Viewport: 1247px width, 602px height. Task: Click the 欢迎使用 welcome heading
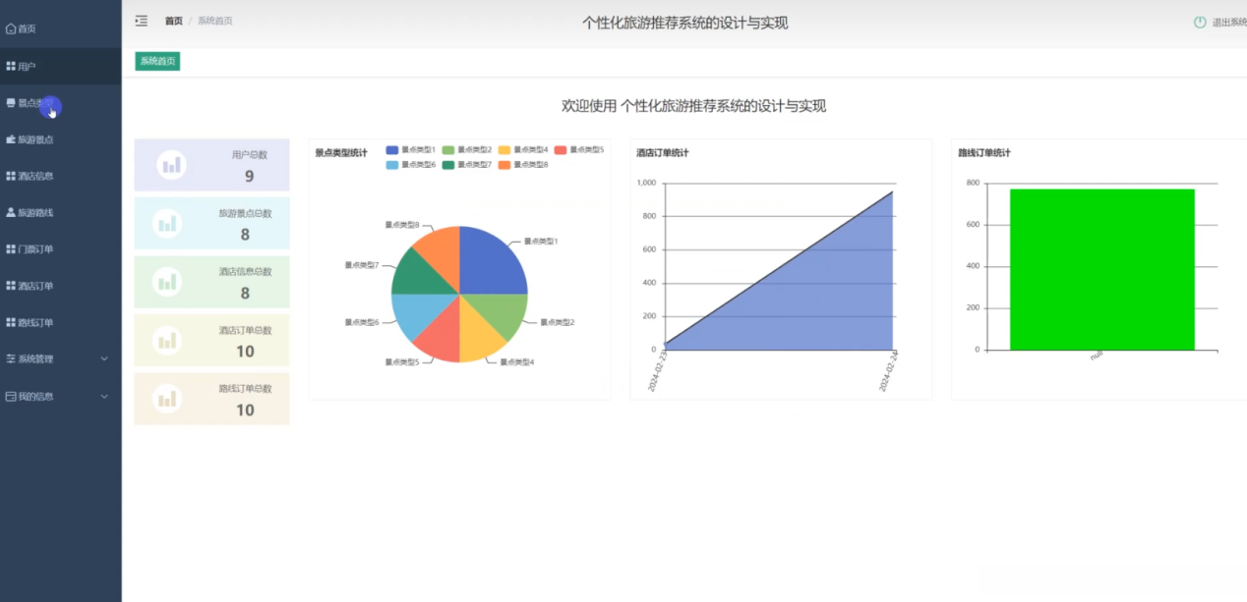pos(693,106)
